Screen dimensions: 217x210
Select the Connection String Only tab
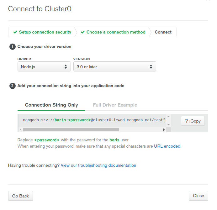tap(51, 105)
